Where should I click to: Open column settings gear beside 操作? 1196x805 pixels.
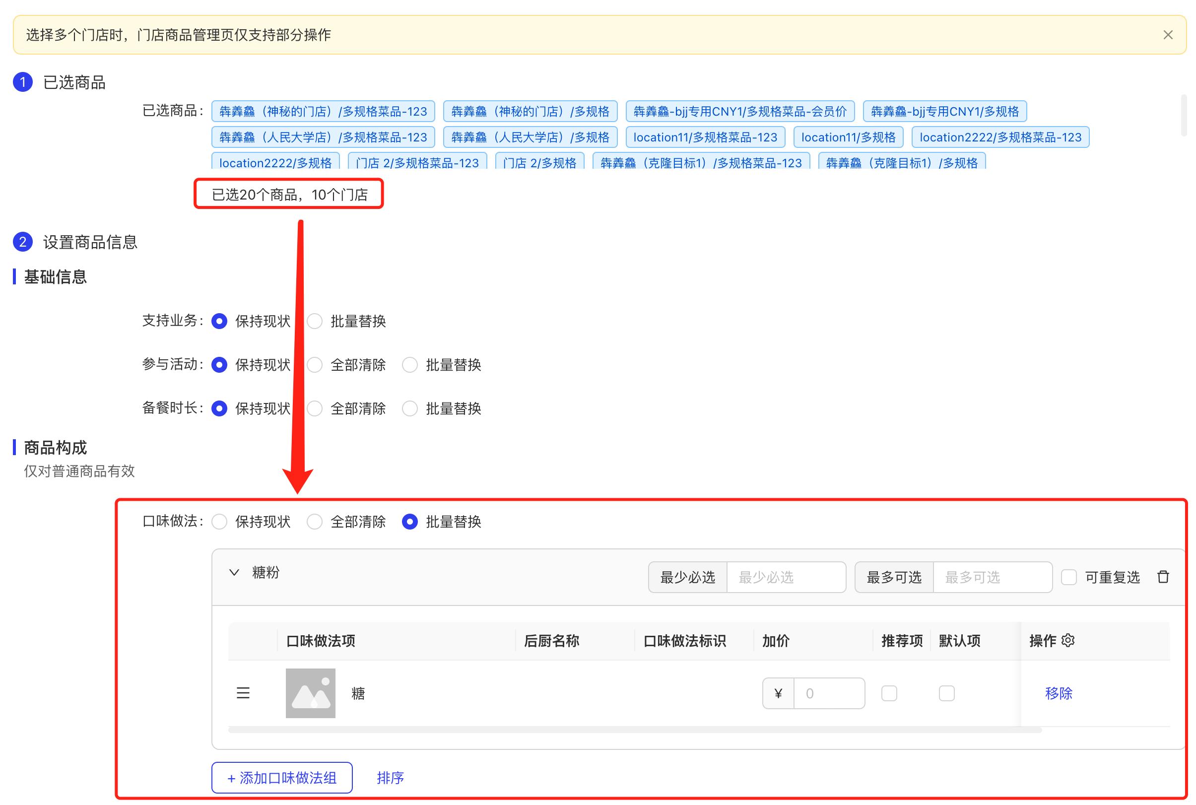(1068, 640)
